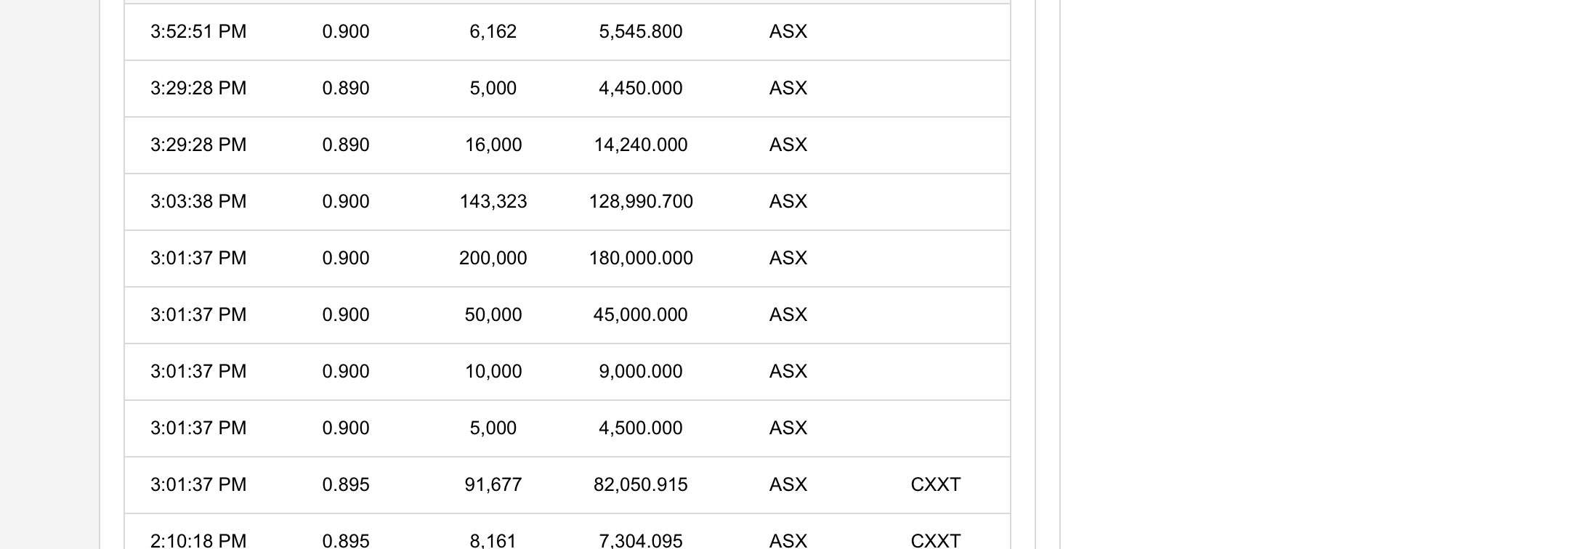Click the 143,323 volume cell
This screenshot has height=549, width=1581.
[493, 202]
